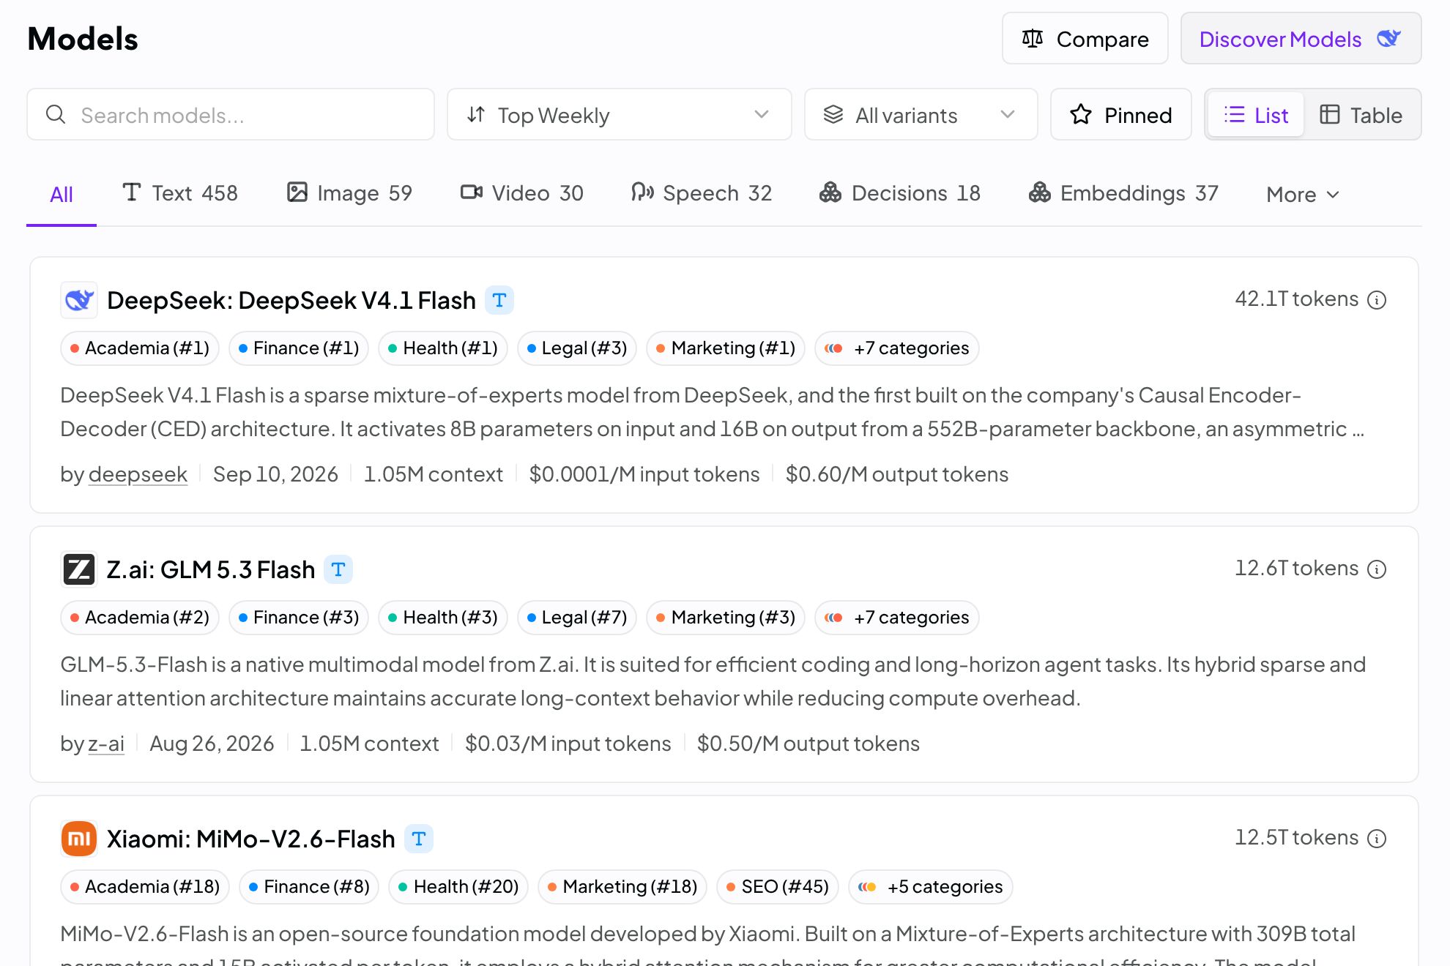Viewport: 1450px width, 966px height.
Task: Click the DeepSeek whale logo icon
Action: (x=79, y=300)
